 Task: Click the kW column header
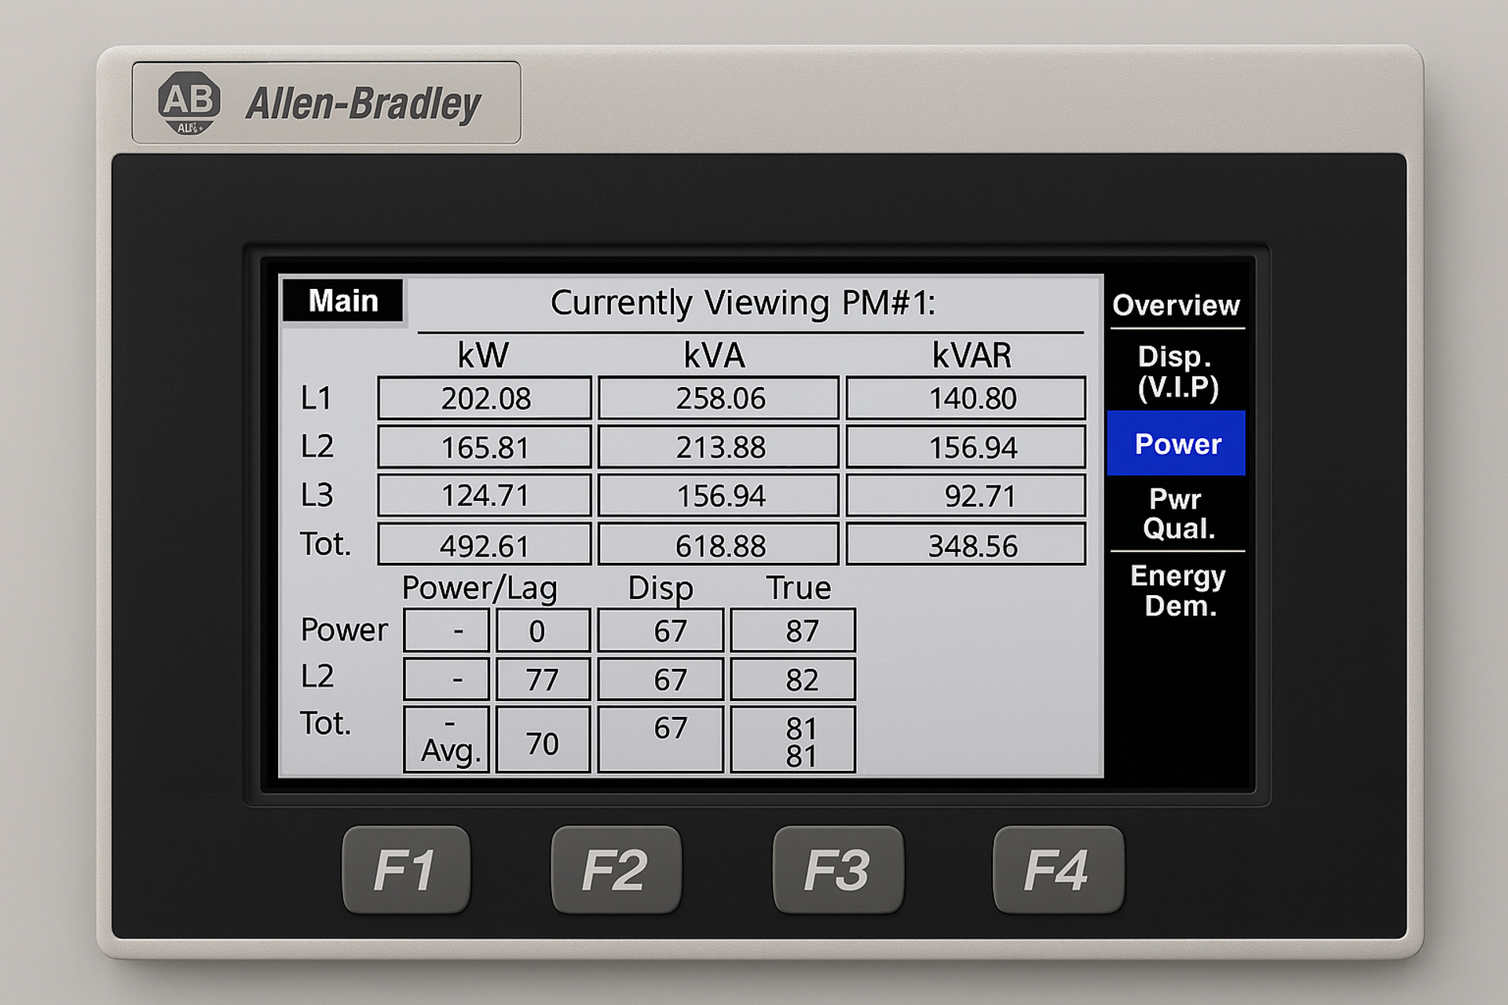pyautogui.click(x=483, y=356)
